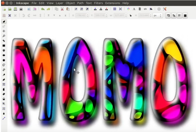
Task: Select the Spiral tool
Action: point(4,65)
